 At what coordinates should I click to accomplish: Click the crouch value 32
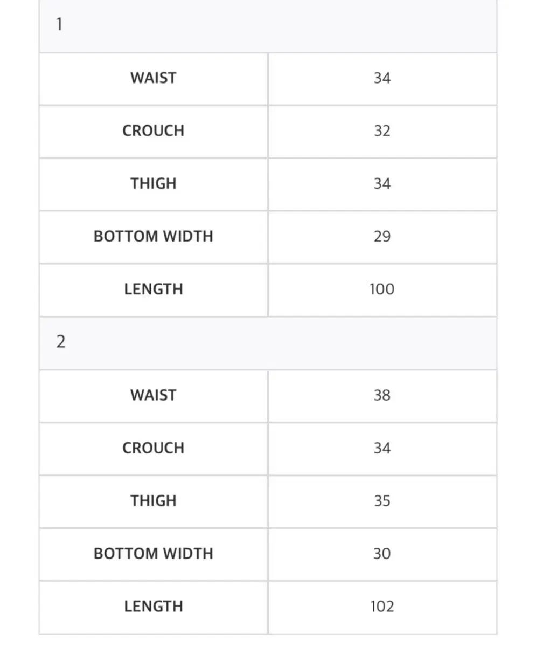click(x=382, y=130)
